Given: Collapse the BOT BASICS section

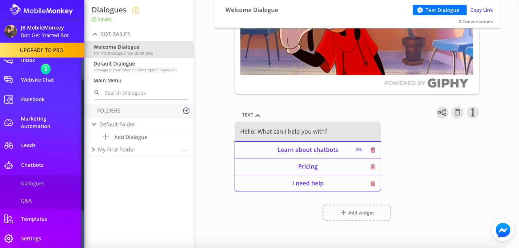Looking at the screenshot, I should (95, 34).
